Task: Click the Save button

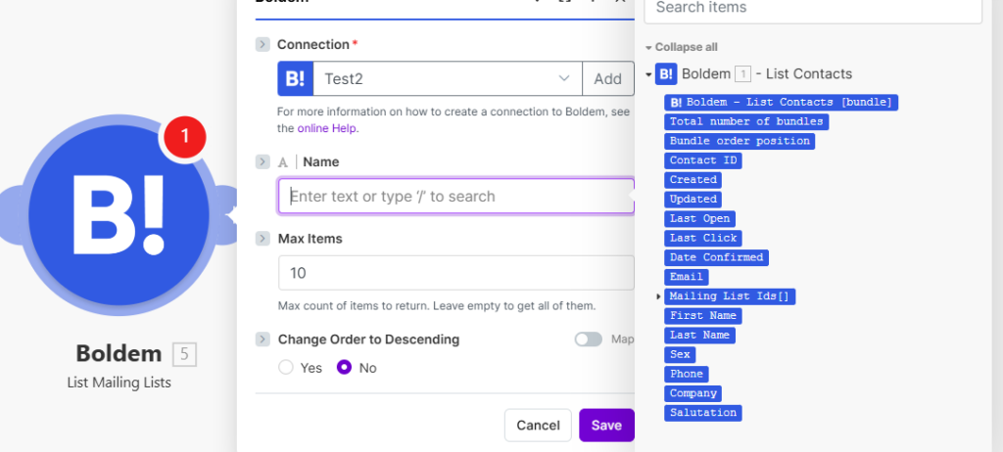Action: pyautogui.click(x=606, y=426)
